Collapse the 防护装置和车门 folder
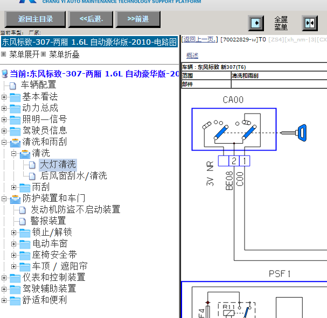 pos(4,199)
